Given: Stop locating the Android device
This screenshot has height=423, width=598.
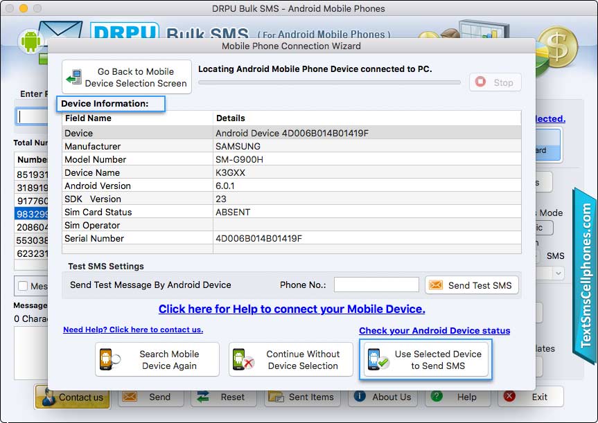Looking at the screenshot, I should [x=495, y=82].
